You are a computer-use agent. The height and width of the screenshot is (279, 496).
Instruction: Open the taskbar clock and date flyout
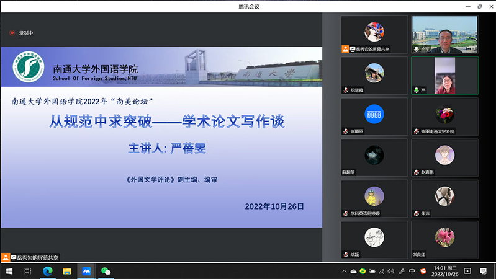coord(446,271)
